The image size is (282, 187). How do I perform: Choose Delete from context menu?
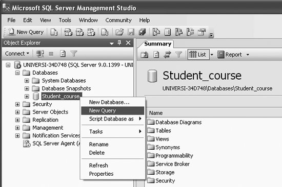pos(113,153)
